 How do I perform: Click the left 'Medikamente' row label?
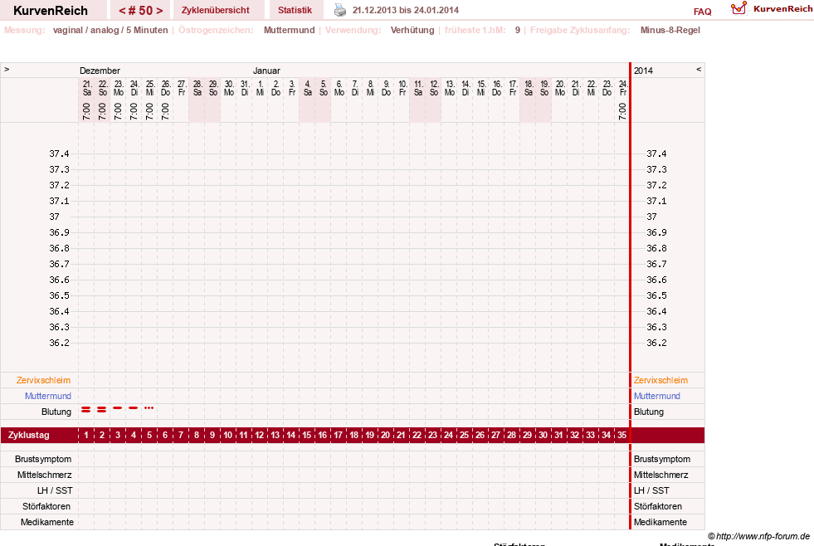click(47, 522)
